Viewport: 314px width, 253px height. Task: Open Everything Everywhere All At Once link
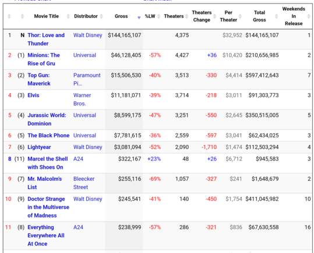[x=46, y=236]
